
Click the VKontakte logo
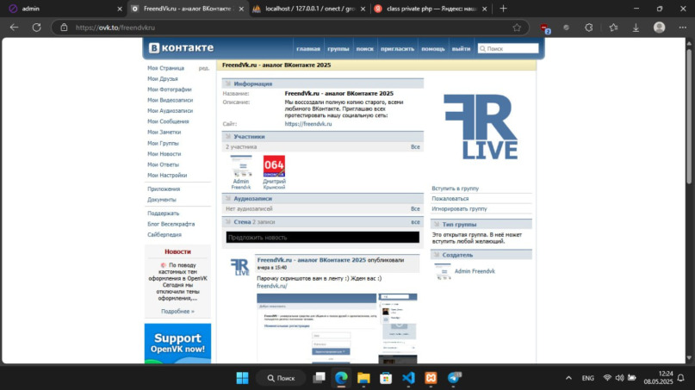[x=181, y=47]
